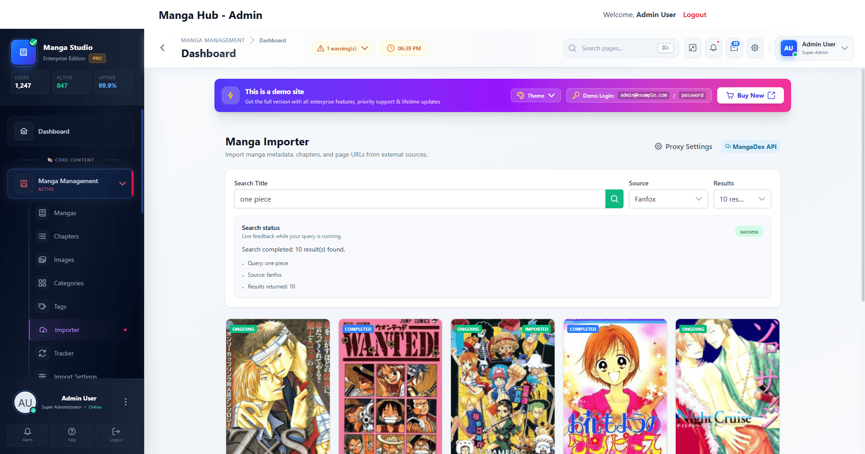Click the Tracker refresh icon
This screenshot has height=454, width=865.
(x=42, y=353)
